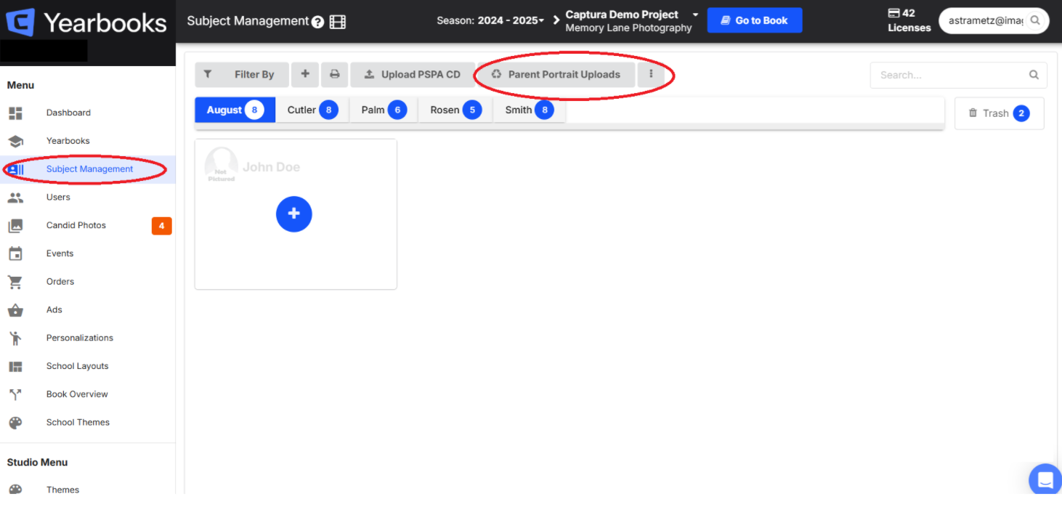The height and width of the screenshot is (507, 1062).
Task: Click the School Layouts icon
Action: tap(15, 366)
